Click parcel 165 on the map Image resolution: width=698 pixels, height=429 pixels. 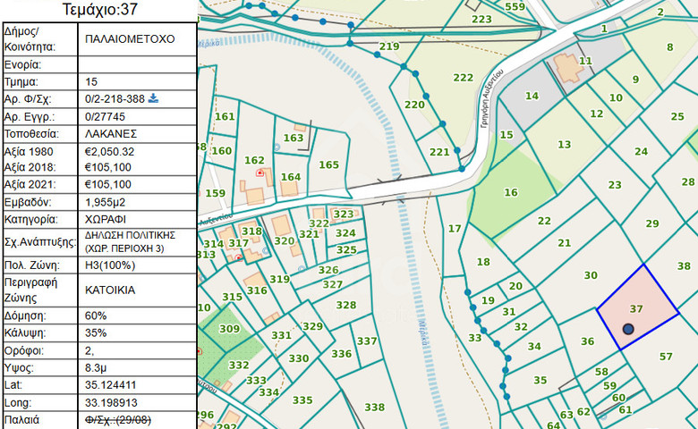pos(329,164)
